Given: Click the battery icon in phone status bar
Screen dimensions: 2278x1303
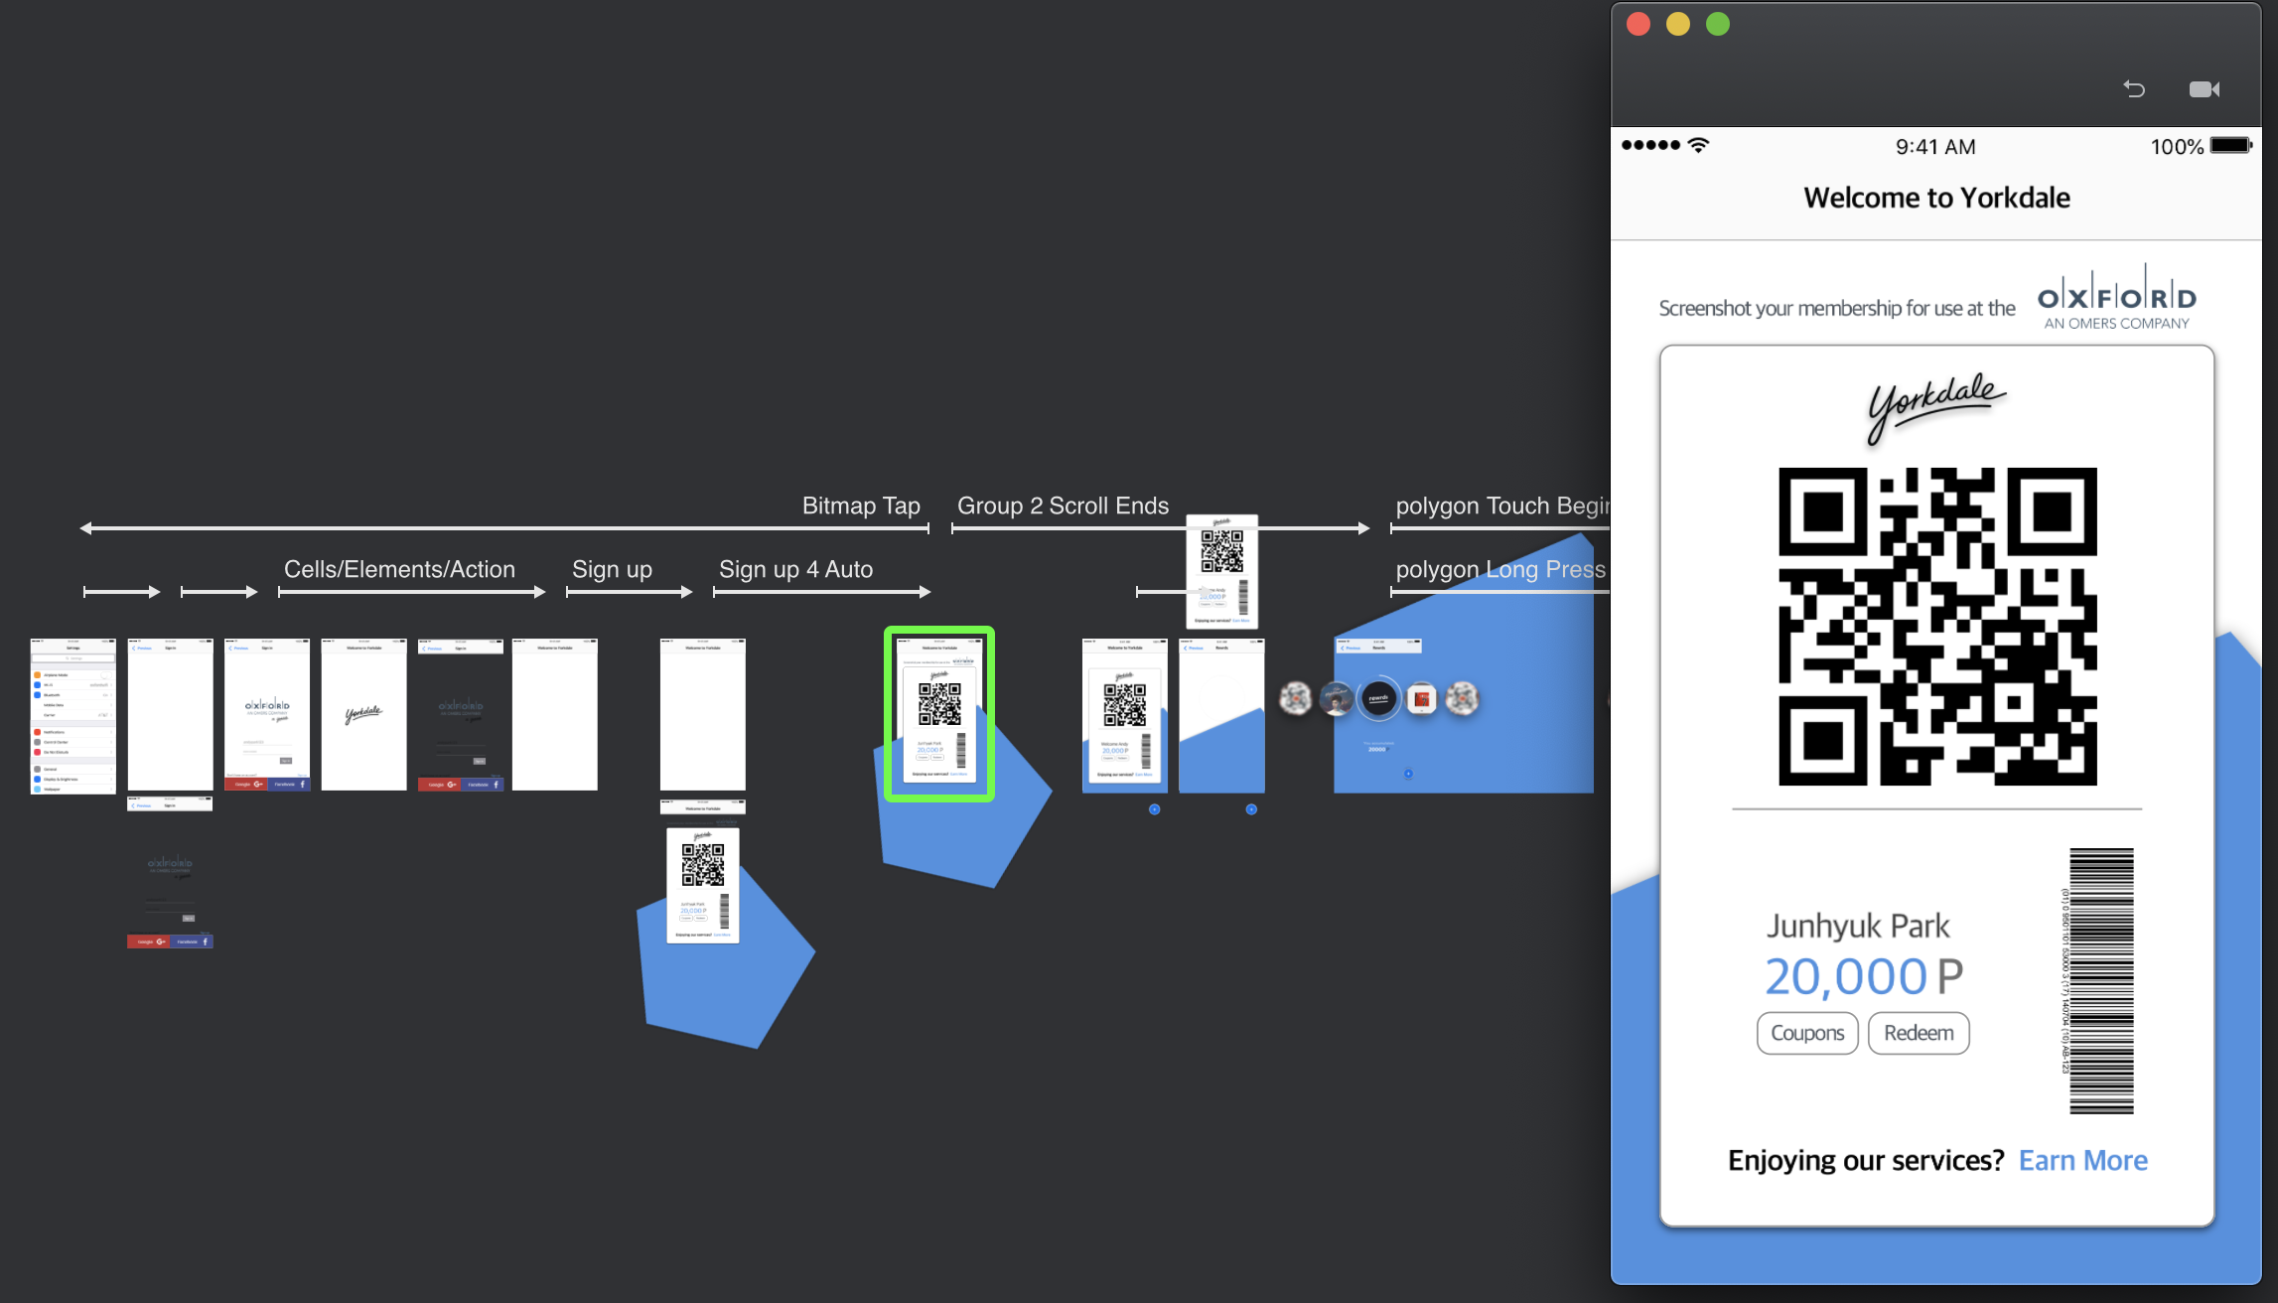Looking at the screenshot, I should [x=2230, y=145].
